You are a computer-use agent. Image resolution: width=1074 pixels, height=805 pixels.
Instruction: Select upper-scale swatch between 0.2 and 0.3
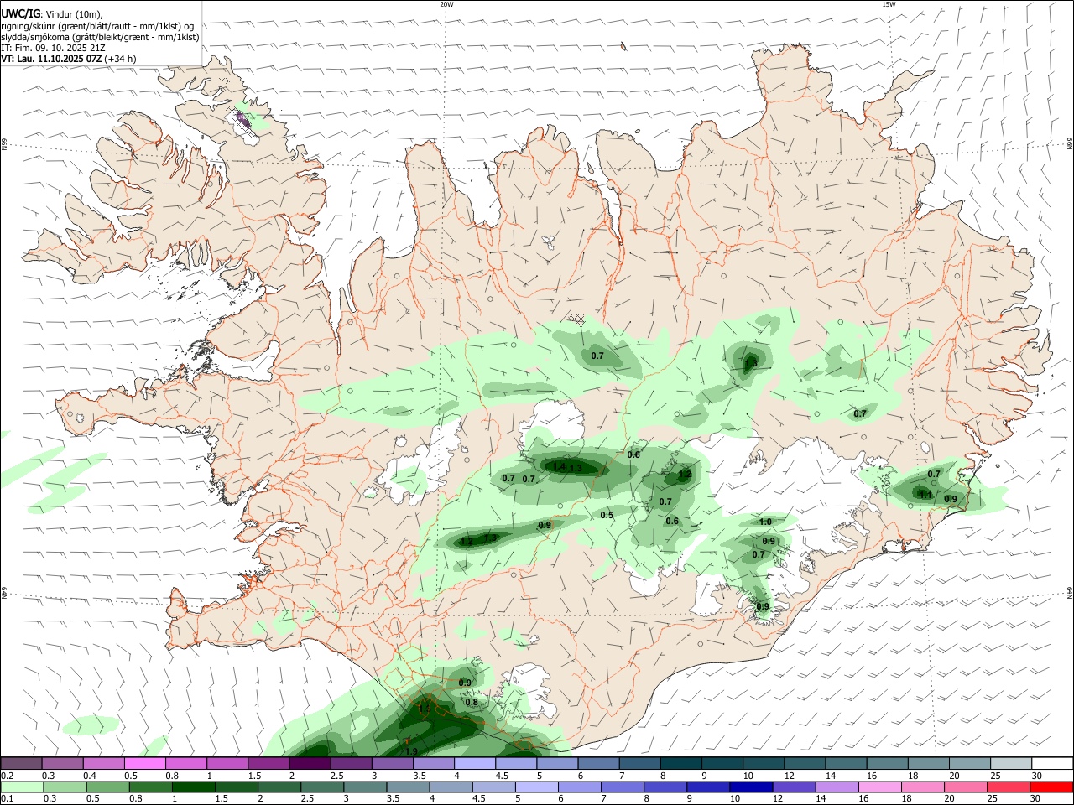click(x=21, y=763)
